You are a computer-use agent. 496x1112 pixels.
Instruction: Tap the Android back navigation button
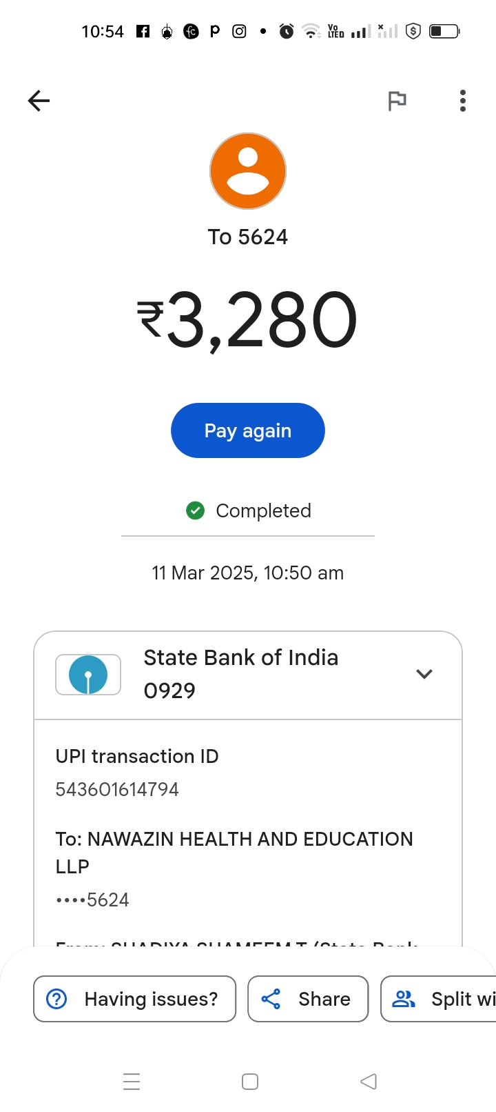369,1081
